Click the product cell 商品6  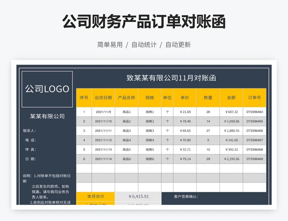click(x=127, y=159)
